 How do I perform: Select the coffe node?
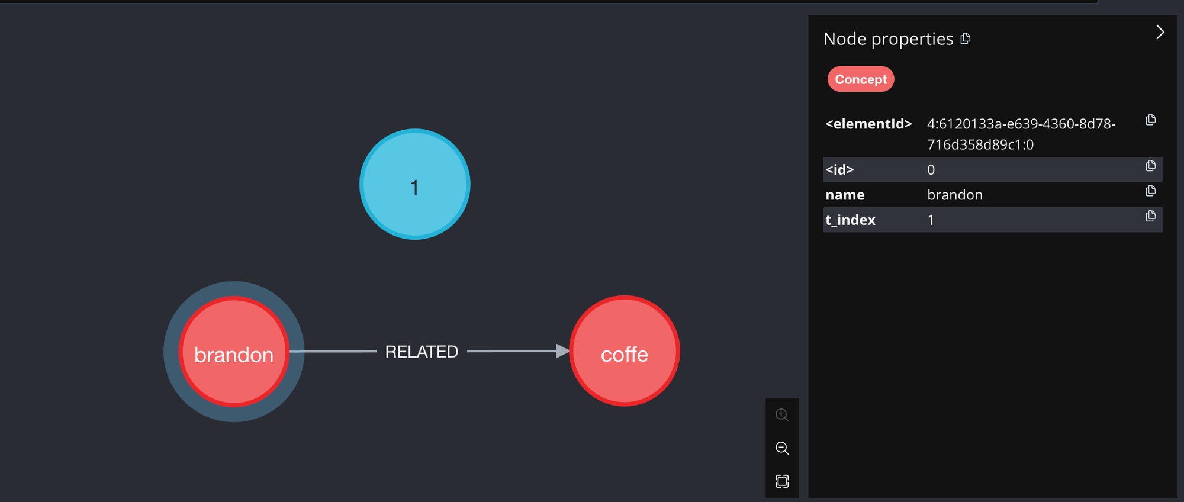(624, 351)
